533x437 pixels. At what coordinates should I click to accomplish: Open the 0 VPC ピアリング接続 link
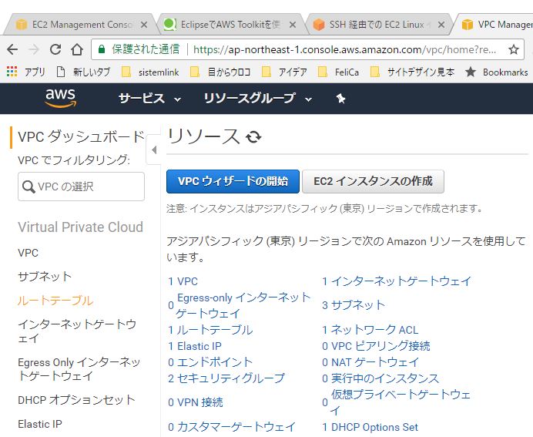pyautogui.click(x=376, y=346)
